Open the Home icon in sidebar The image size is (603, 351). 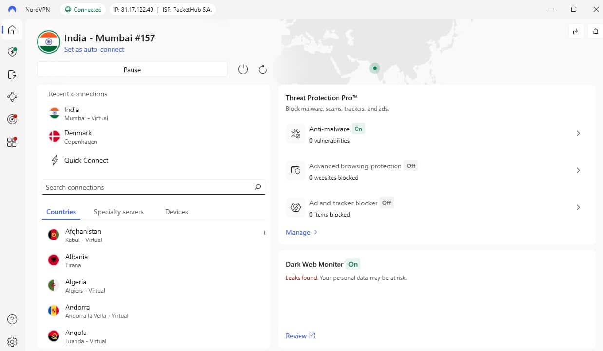point(12,30)
